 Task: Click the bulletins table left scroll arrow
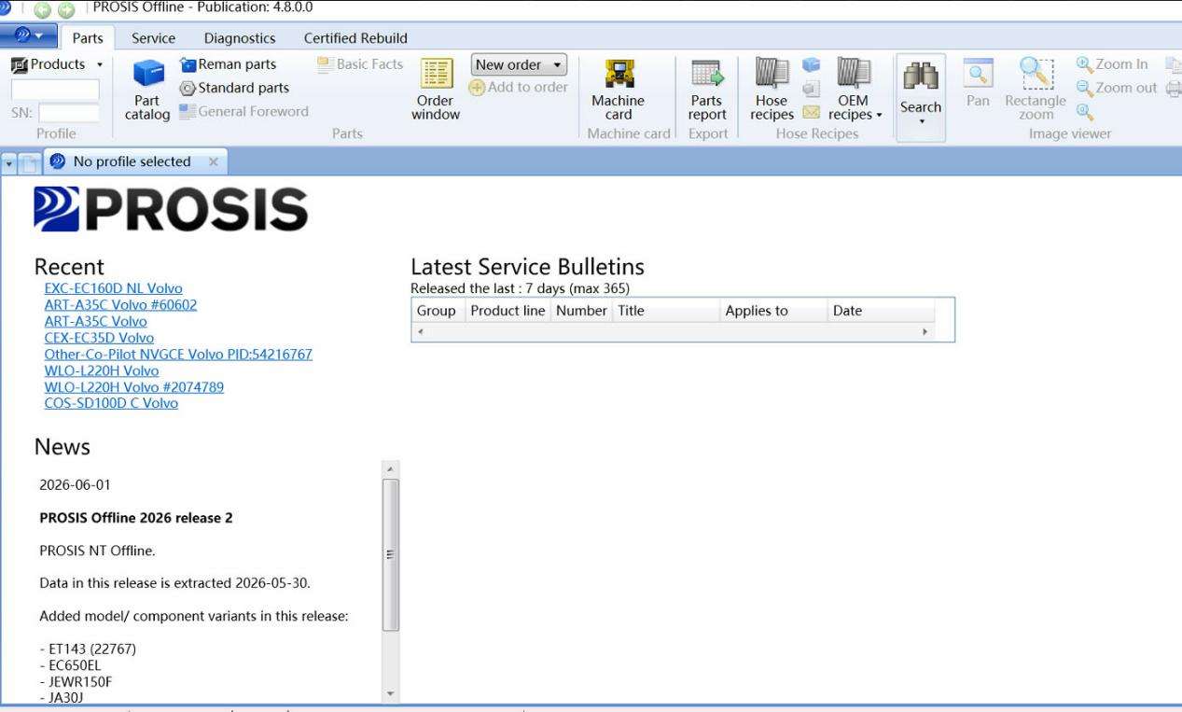420,331
